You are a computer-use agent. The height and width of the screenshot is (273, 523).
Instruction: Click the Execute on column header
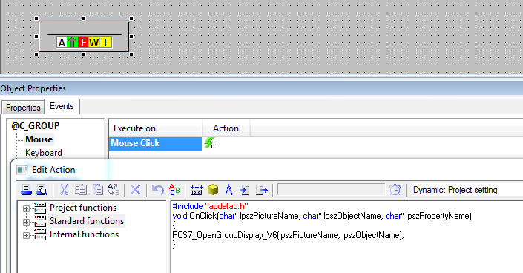point(156,128)
